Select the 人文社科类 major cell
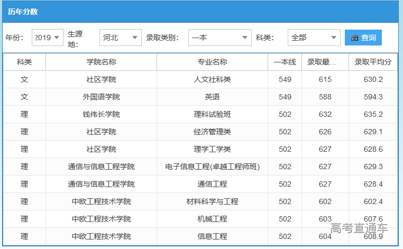 click(212, 79)
